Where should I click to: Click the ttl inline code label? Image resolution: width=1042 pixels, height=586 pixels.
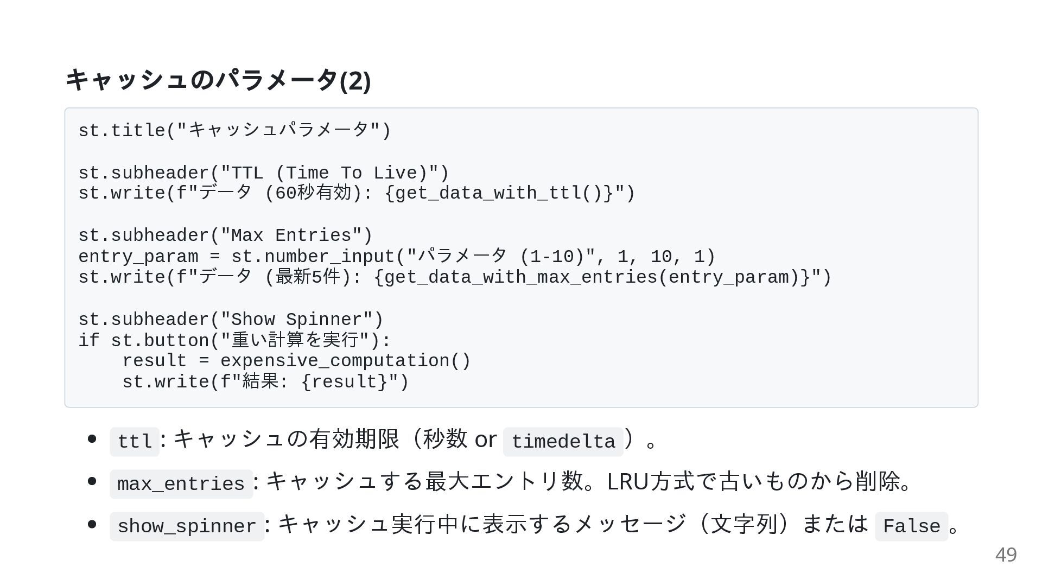(x=135, y=442)
